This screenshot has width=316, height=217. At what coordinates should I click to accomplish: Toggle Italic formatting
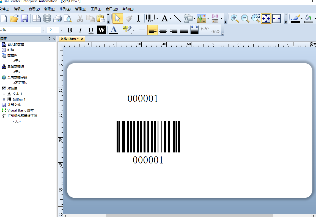[80, 30]
